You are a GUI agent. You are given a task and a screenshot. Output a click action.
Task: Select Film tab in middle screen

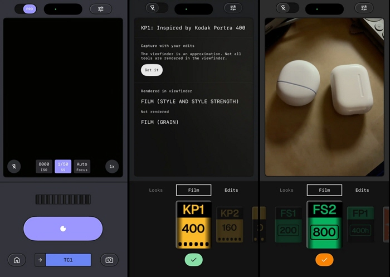click(x=193, y=190)
